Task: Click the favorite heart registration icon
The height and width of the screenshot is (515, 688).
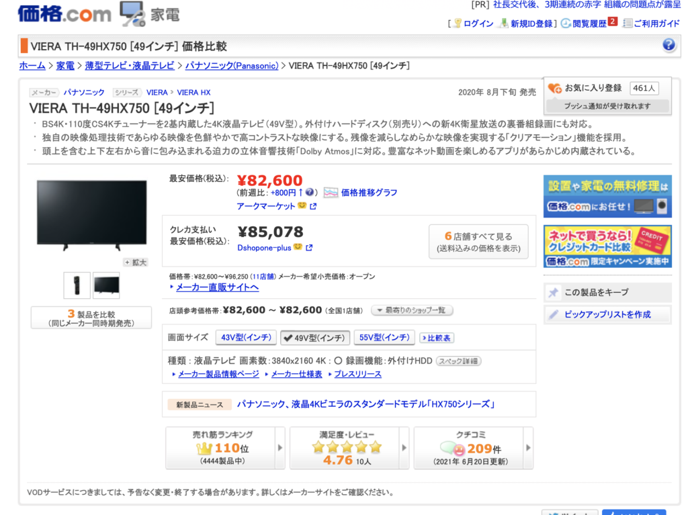Action: click(554, 88)
